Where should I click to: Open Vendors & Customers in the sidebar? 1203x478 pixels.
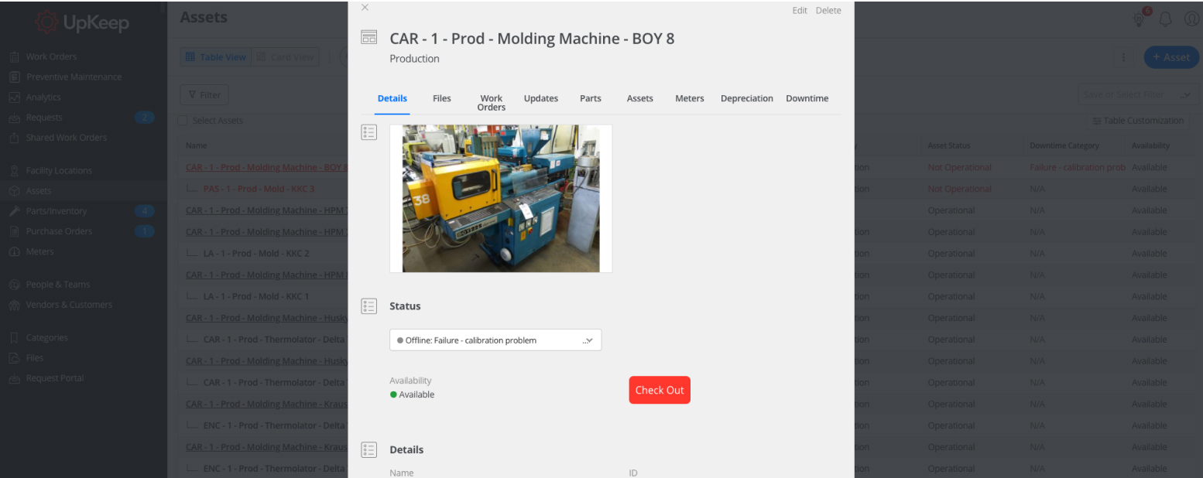click(69, 305)
